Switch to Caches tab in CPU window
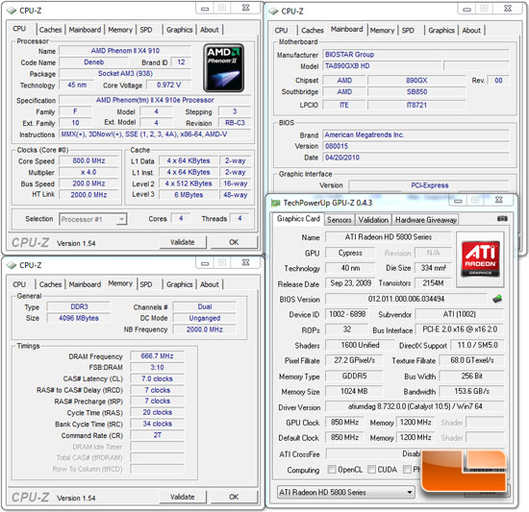529x512 pixels. [x=50, y=30]
